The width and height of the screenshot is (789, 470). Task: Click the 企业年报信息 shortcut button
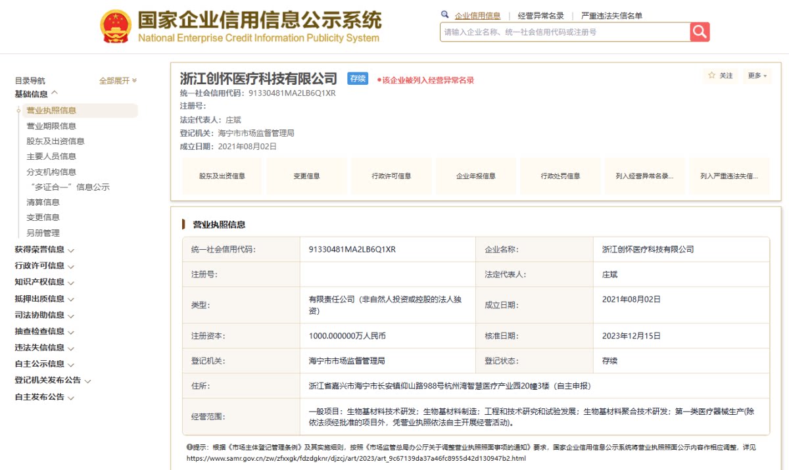pyautogui.click(x=476, y=176)
